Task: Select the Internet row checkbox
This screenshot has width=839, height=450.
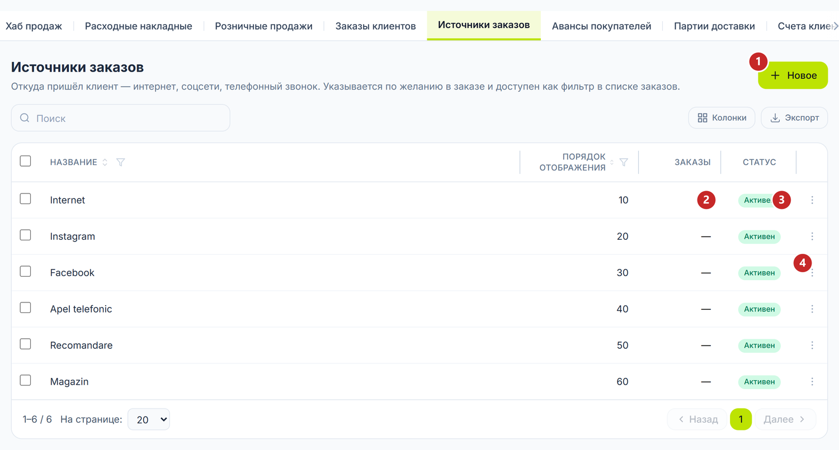Action: [x=25, y=198]
